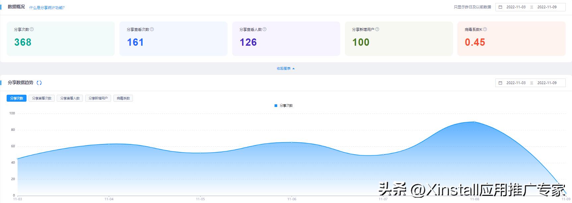Open help icon beside 分享新增用户 card title
Viewport: 572px width, 203px height.
click(377, 29)
